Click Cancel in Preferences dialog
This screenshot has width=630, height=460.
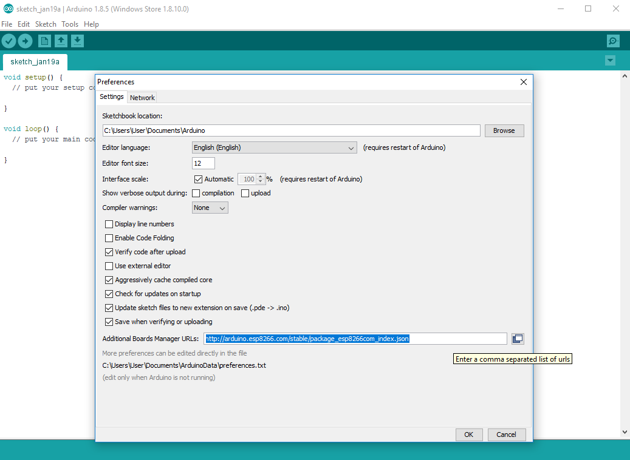(x=506, y=435)
